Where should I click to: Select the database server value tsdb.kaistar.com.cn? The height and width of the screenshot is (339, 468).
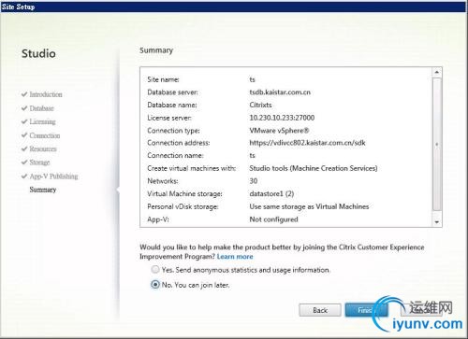[x=280, y=92]
